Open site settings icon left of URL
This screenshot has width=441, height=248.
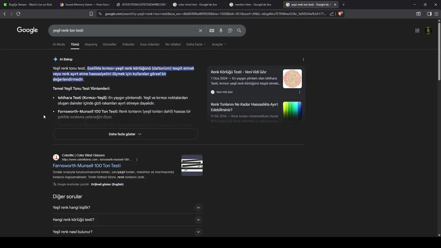coord(100,14)
